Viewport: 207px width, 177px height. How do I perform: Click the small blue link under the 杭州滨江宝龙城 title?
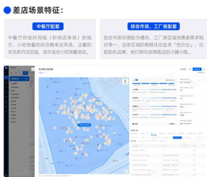(41, 73)
